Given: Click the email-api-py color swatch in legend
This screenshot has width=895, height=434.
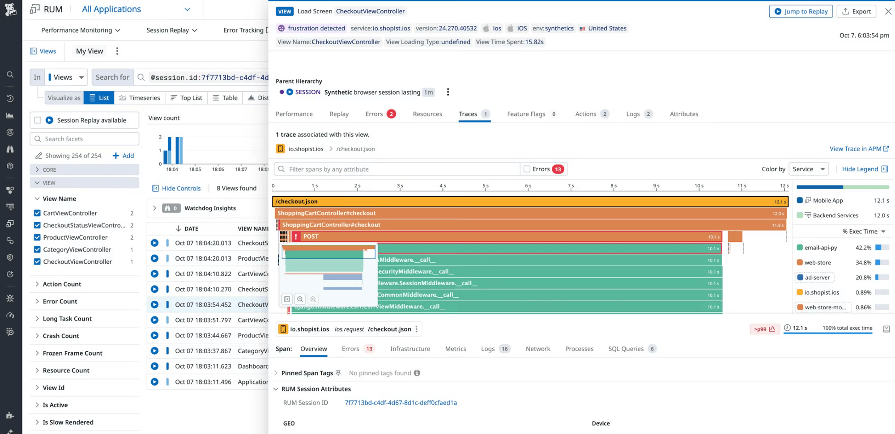Looking at the screenshot, I should tap(800, 248).
